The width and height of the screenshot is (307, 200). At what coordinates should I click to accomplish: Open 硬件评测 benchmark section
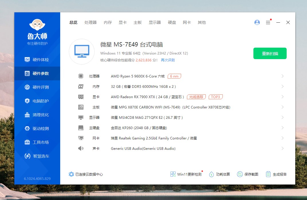(x=37, y=87)
